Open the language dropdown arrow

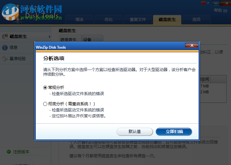208,3
